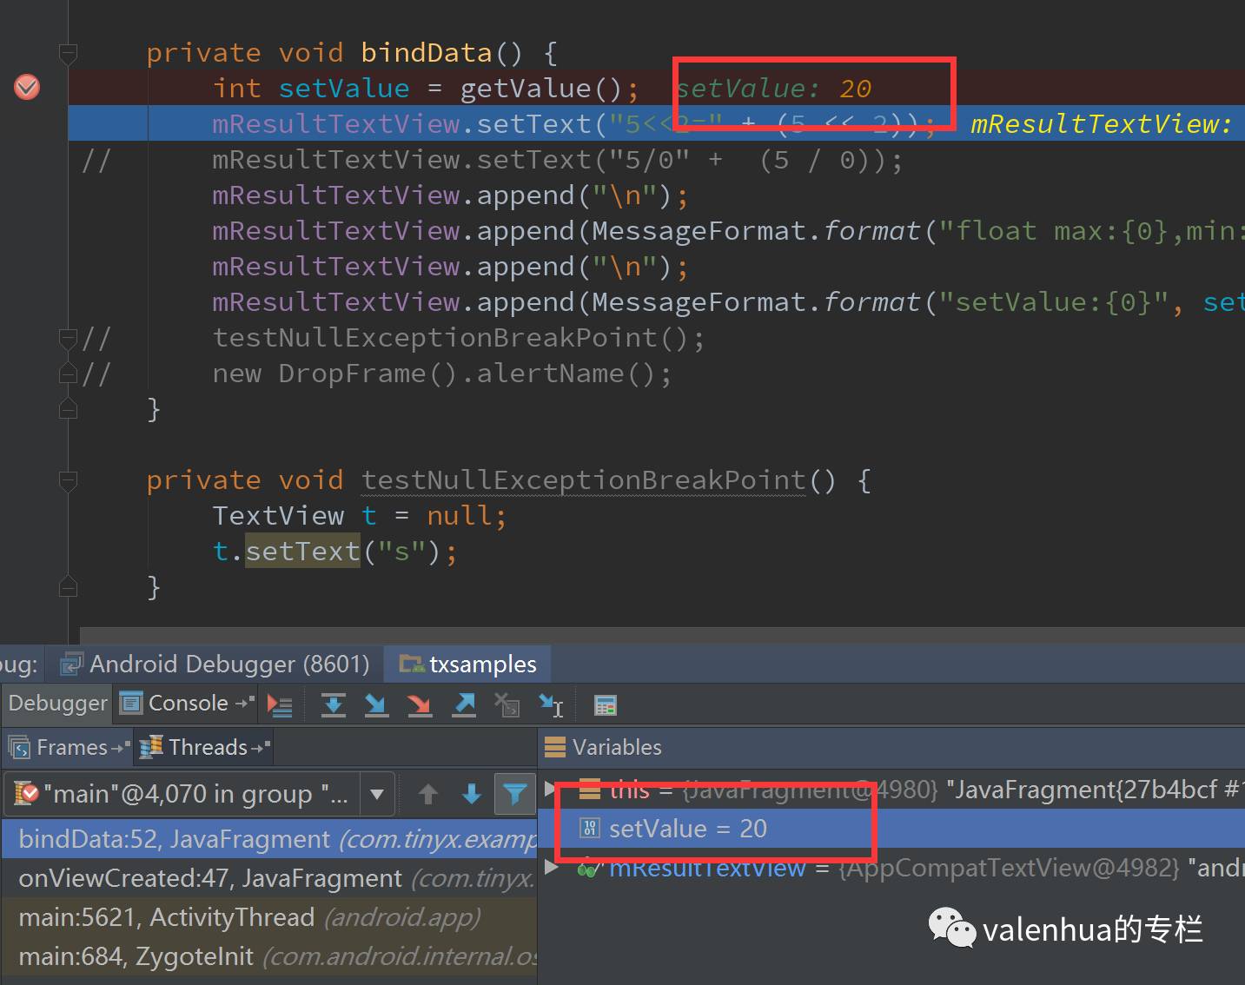The height and width of the screenshot is (985, 1245).
Task: Switch to the Console tab
Action: click(188, 703)
